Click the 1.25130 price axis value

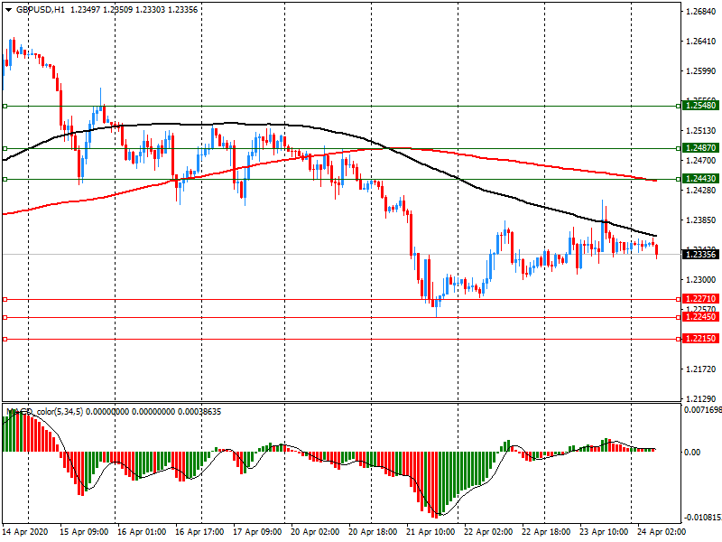701,131
